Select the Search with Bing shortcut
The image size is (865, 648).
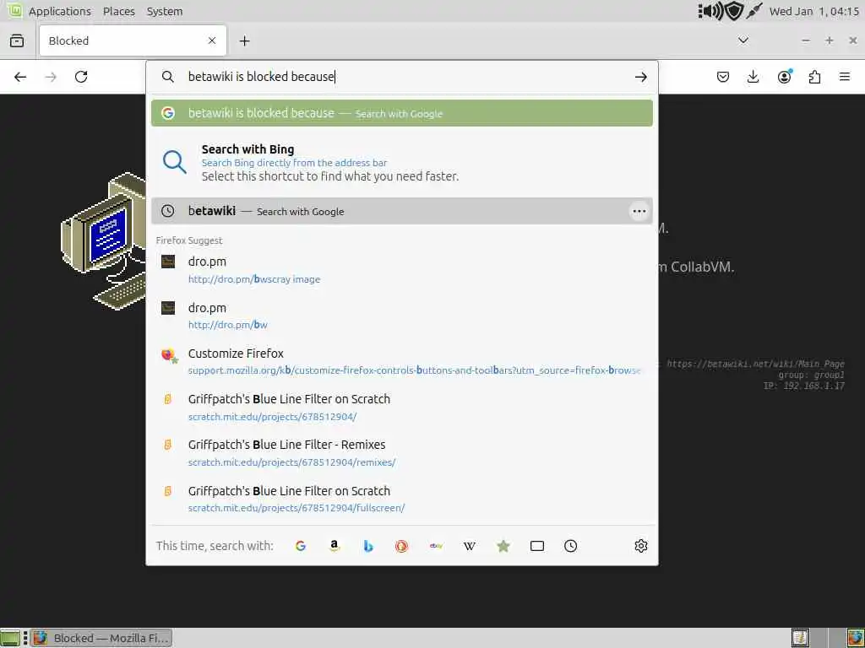(x=401, y=163)
